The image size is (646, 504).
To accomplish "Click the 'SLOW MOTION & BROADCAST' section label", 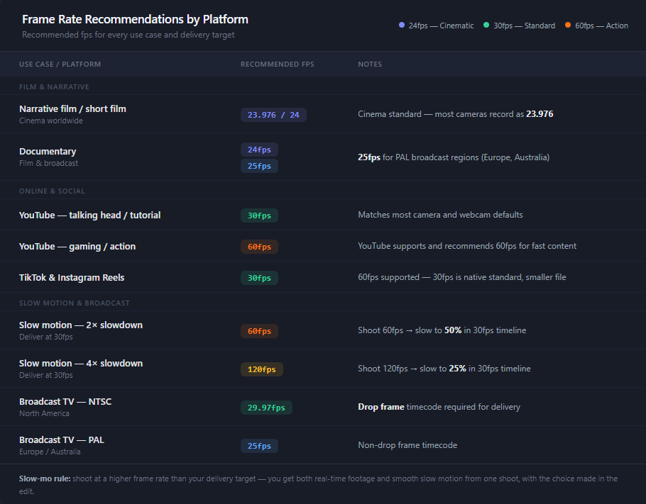I will (74, 303).
